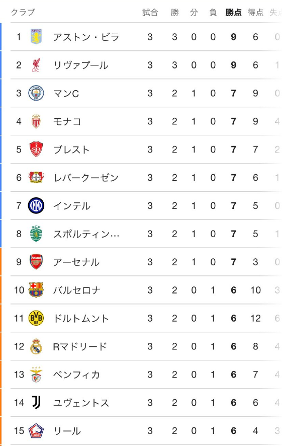Screen dimensions: 282x446
Task: Click the Liverpool club crest
Action: point(36,65)
